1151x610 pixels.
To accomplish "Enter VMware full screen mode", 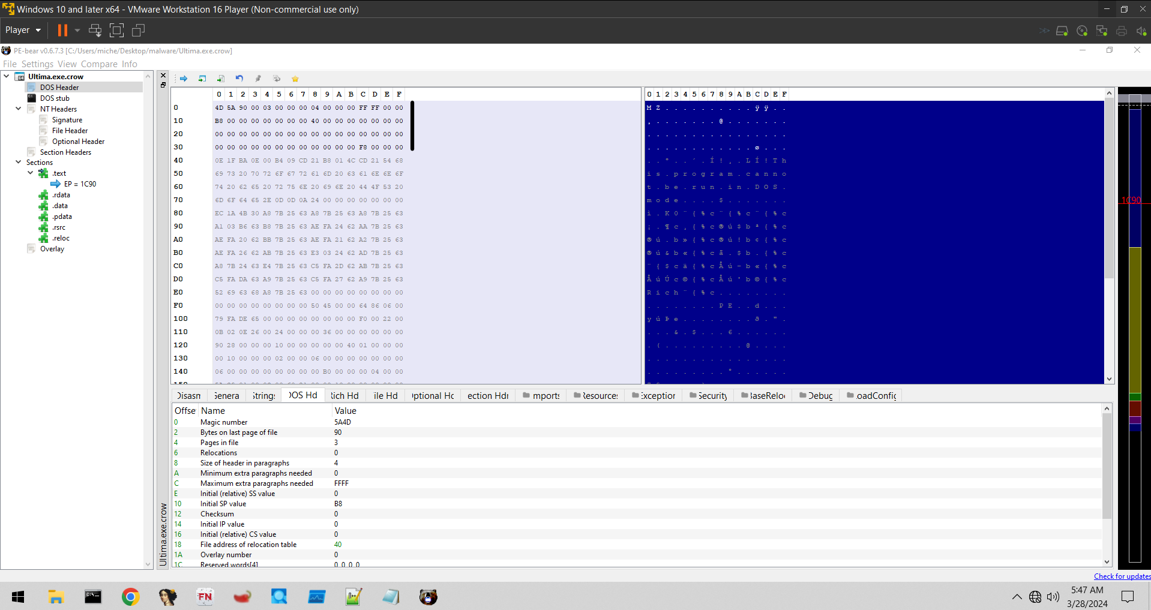I will [x=116, y=30].
